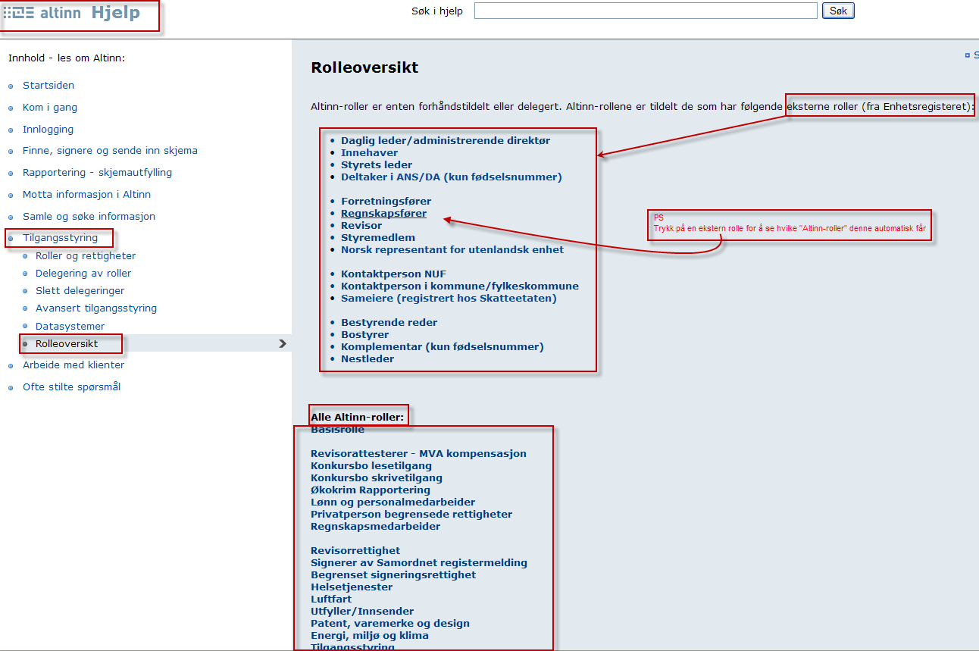This screenshot has height=651, width=979.
Task: Open Utfyller/Innsender link
Action: coord(362,612)
